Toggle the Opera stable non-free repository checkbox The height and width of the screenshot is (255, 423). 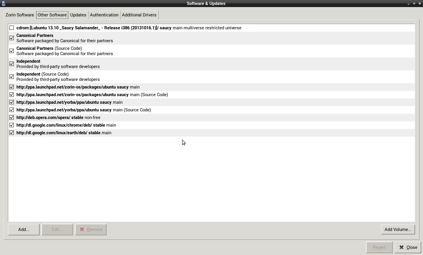click(x=12, y=118)
